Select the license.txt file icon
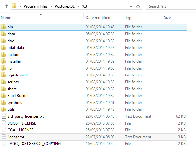 point(4,137)
